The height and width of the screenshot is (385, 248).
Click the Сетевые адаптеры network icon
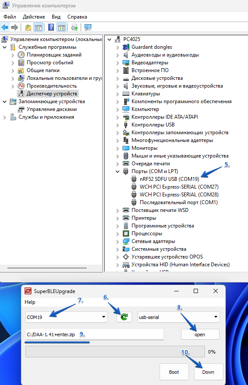click(x=126, y=241)
